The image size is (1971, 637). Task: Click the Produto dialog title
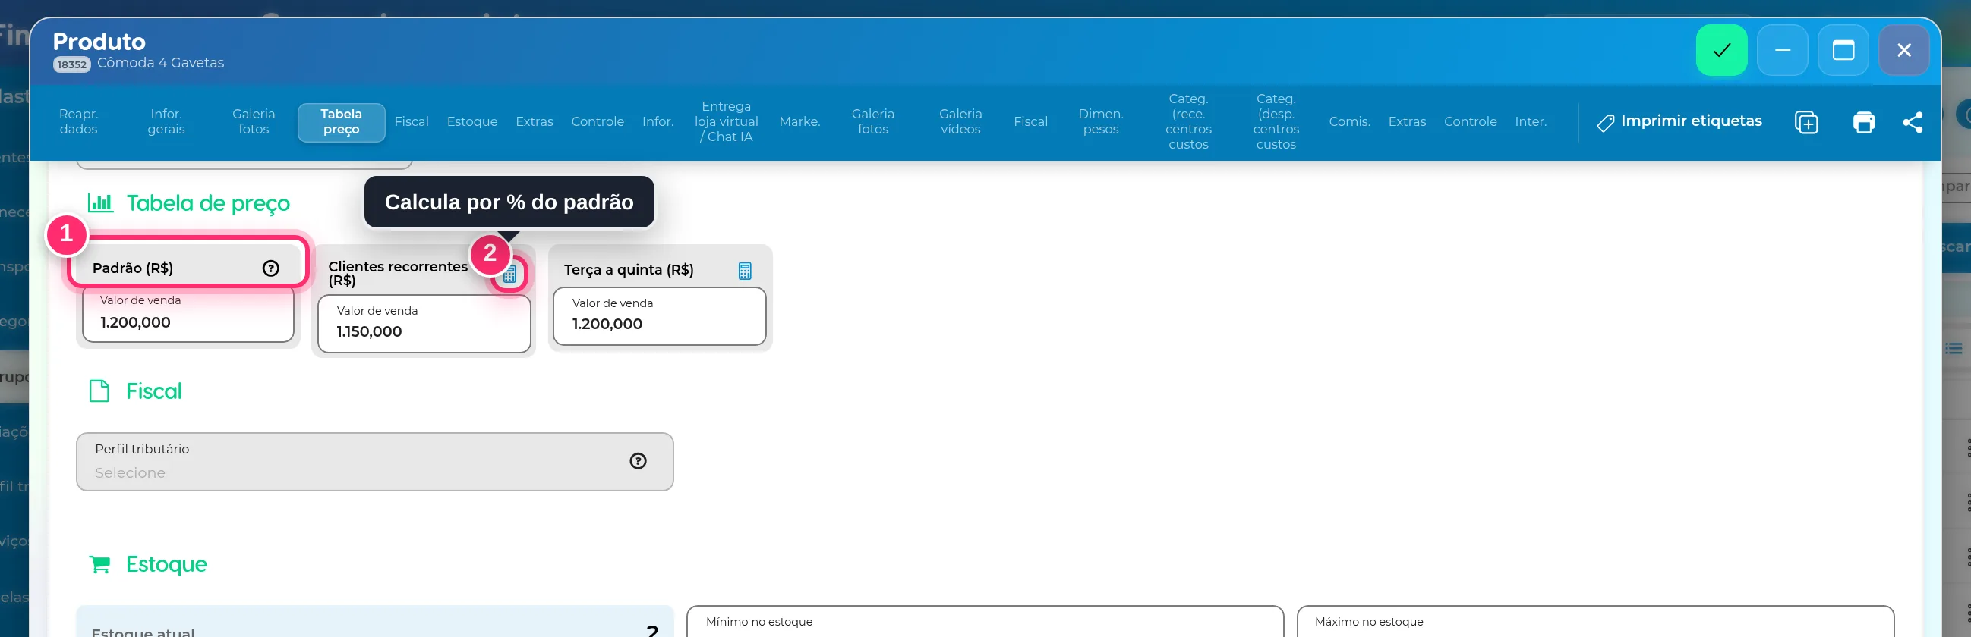99,41
